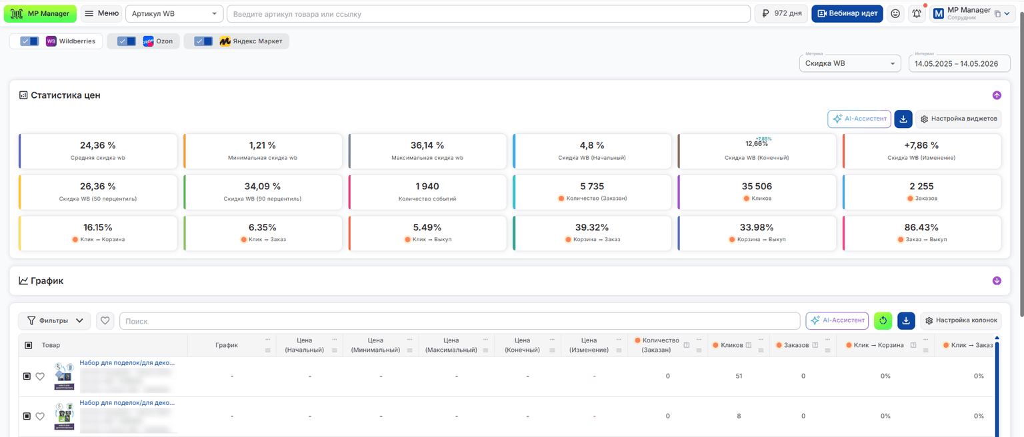Image resolution: width=1024 pixels, height=437 pixels.
Task: Download table data with blue icon near Настройка колонок
Action: 906,320
